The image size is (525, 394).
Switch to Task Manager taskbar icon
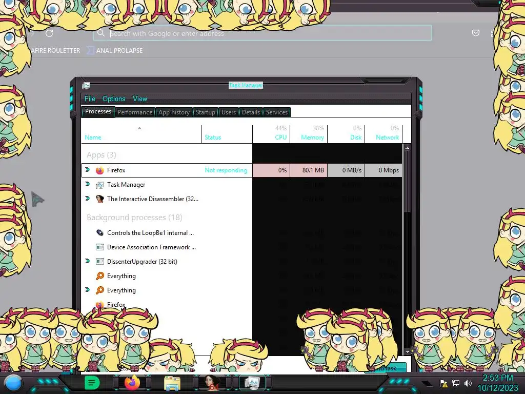[x=252, y=383]
